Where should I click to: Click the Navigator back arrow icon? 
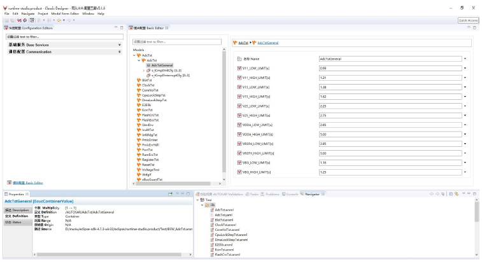pos(432,194)
